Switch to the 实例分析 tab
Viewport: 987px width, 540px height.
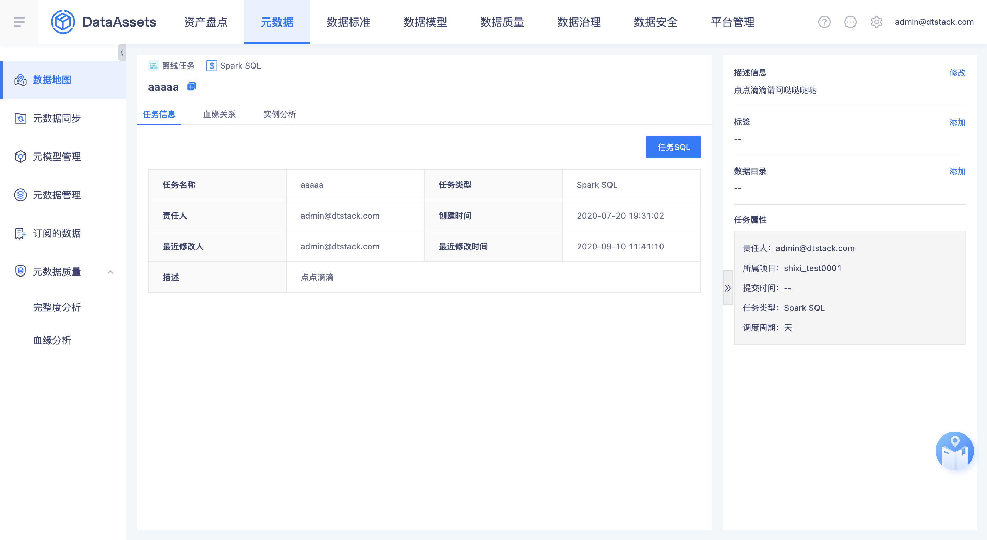[x=280, y=114]
